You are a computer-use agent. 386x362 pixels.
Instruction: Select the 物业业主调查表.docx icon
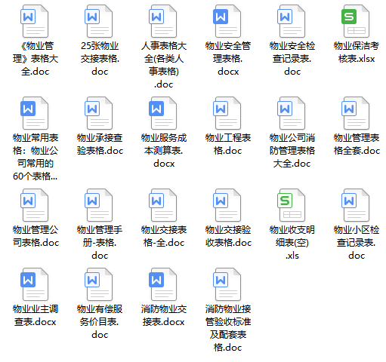coord(35,284)
